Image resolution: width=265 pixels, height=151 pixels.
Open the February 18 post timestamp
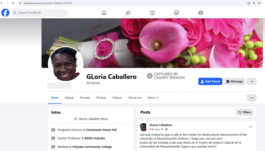[156, 129]
